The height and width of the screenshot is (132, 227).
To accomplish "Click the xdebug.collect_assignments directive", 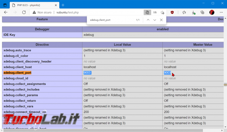I will (x=24, y=84).
